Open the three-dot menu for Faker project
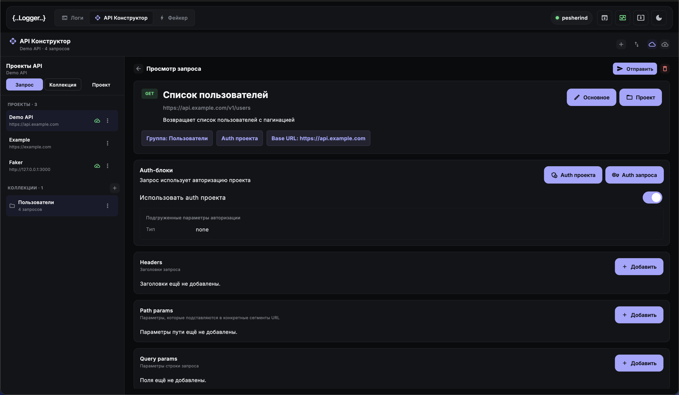This screenshot has width=679, height=395. pyautogui.click(x=108, y=166)
